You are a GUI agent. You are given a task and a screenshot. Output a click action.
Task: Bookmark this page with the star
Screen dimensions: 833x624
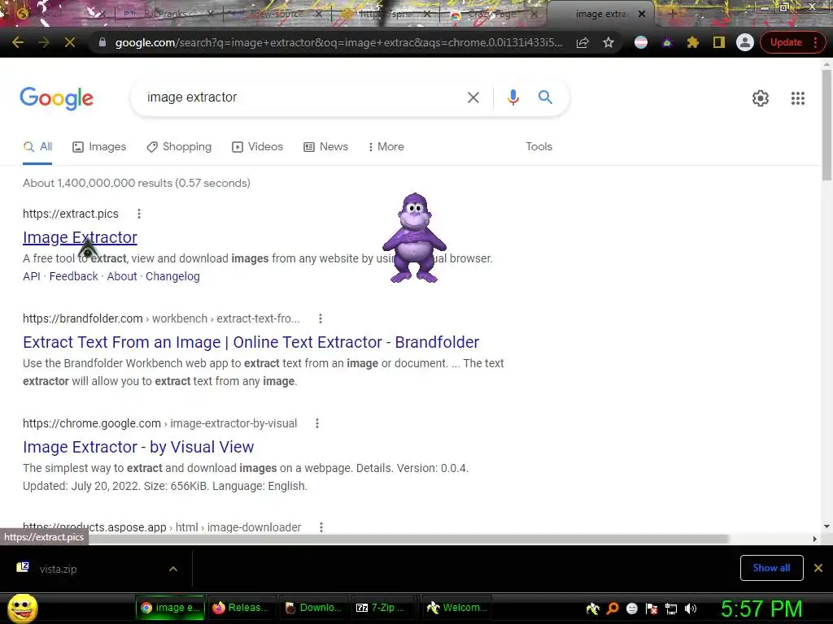coord(608,42)
